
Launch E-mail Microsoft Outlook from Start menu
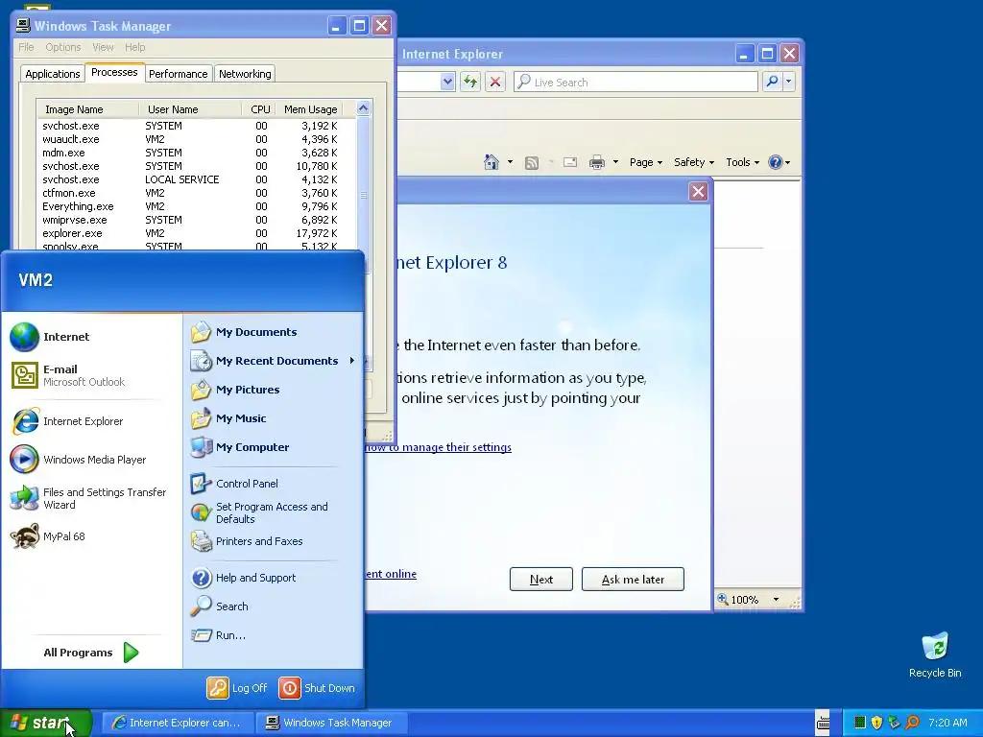point(68,375)
